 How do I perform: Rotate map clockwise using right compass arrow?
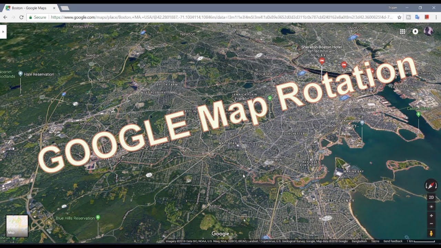coord(435,186)
